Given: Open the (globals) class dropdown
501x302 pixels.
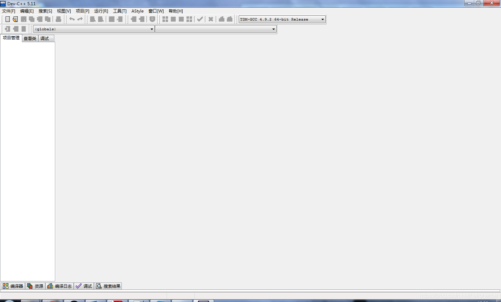Looking at the screenshot, I should [x=94, y=29].
